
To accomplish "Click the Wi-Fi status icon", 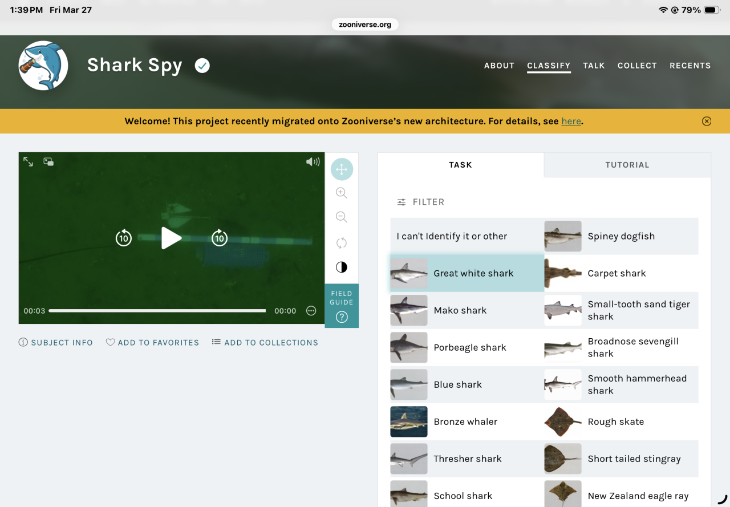I will 663,10.
